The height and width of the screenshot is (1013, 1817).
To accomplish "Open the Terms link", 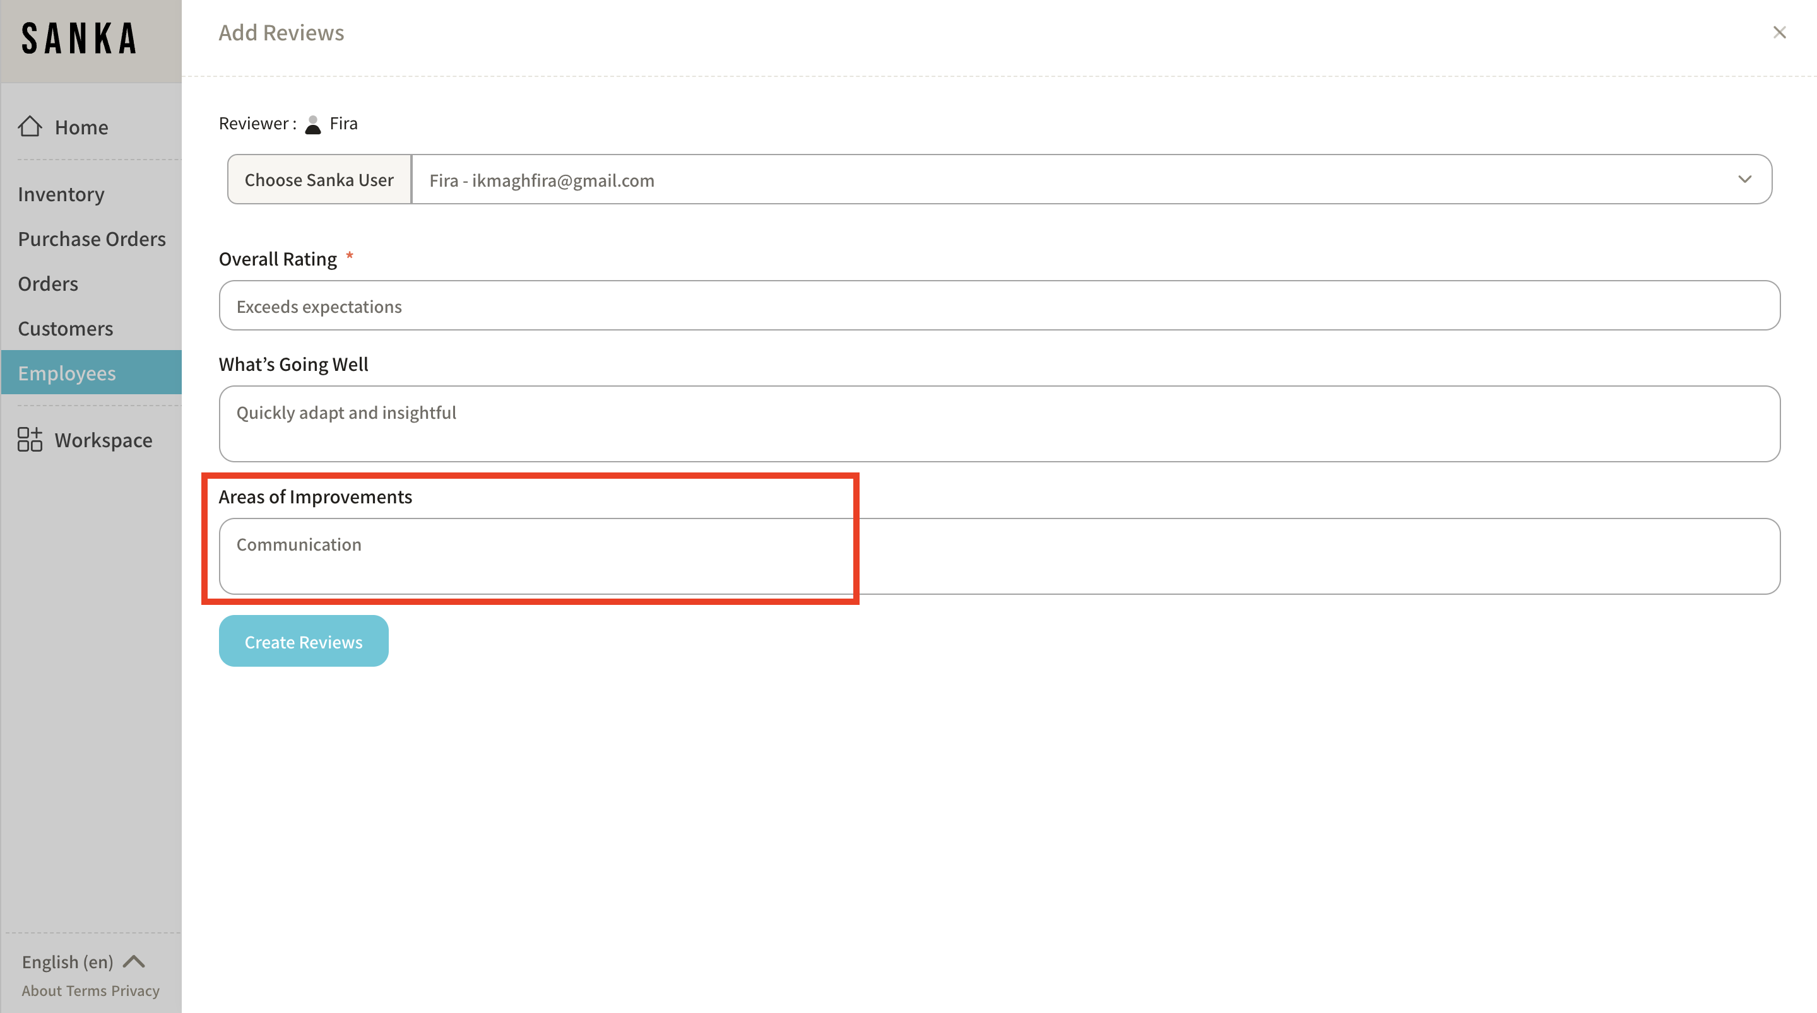I will tap(86, 990).
